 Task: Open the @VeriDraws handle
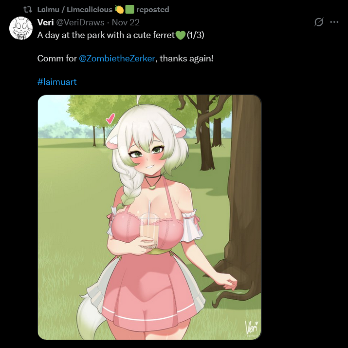[x=80, y=22]
